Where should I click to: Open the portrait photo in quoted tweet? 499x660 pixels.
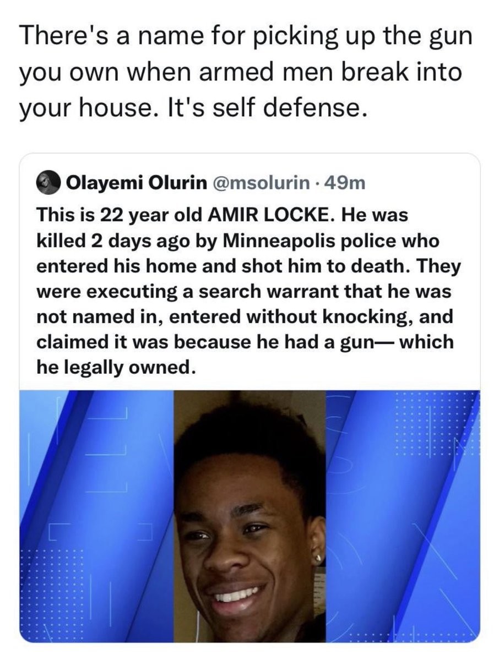[x=250, y=516]
